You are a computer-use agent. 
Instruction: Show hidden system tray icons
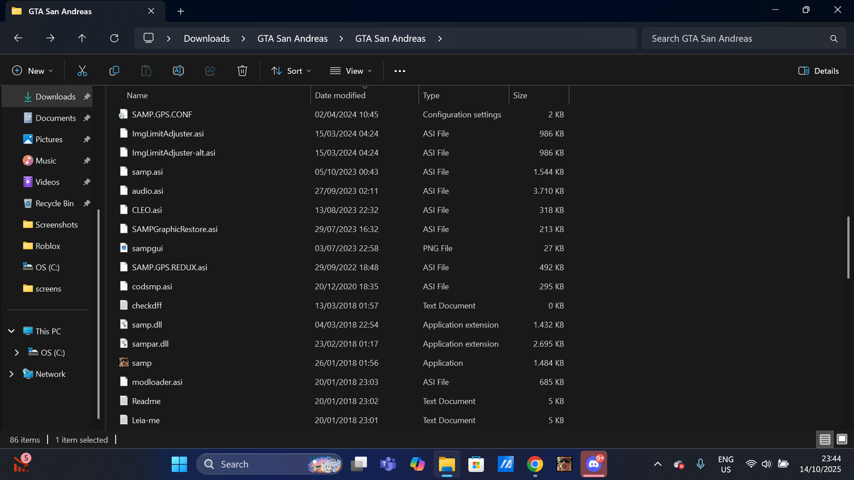(658, 464)
